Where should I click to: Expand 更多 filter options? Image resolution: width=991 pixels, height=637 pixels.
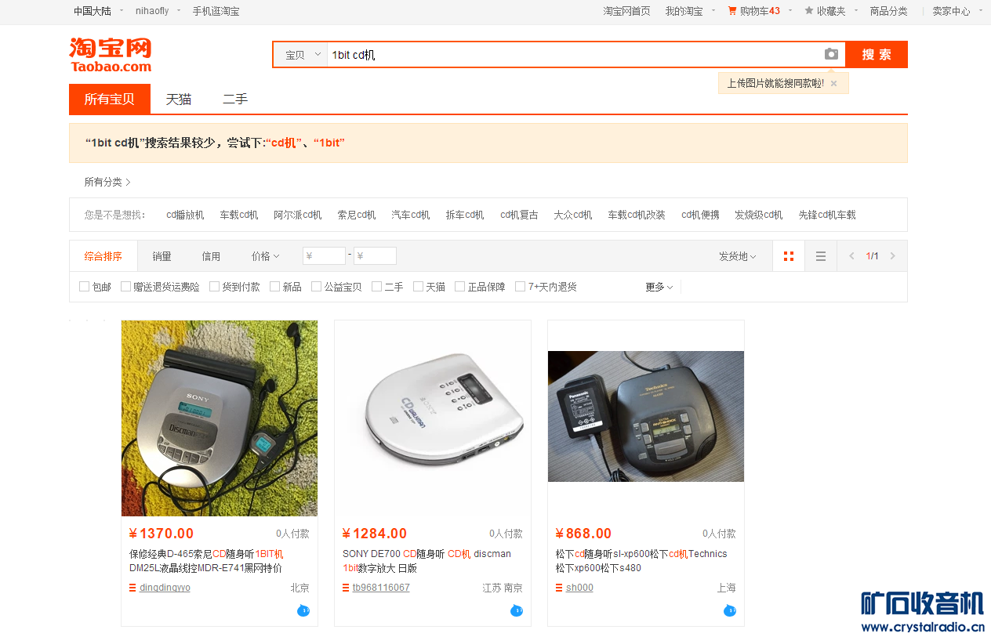click(659, 287)
